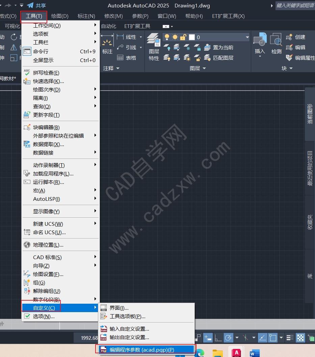
Task: Expand the 块 ribbon panel
Action: 287,68
